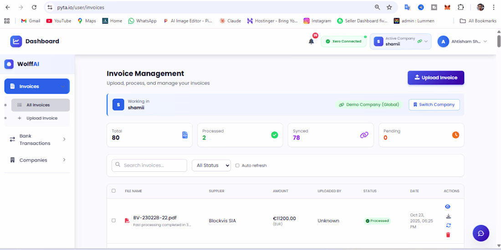Click the €11200.00 amount cell
The width and height of the screenshot is (501, 250).
click(284, 219)
